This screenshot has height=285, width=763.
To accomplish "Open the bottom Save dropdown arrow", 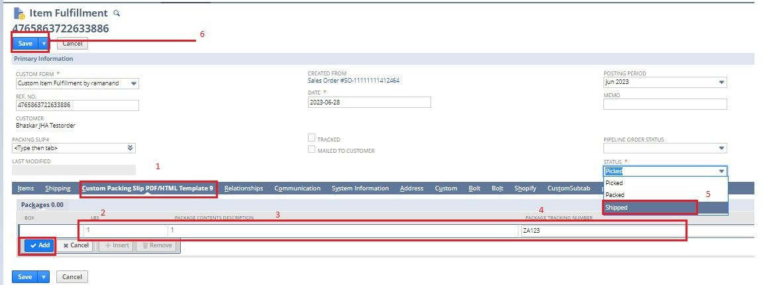I will point(44,277).
